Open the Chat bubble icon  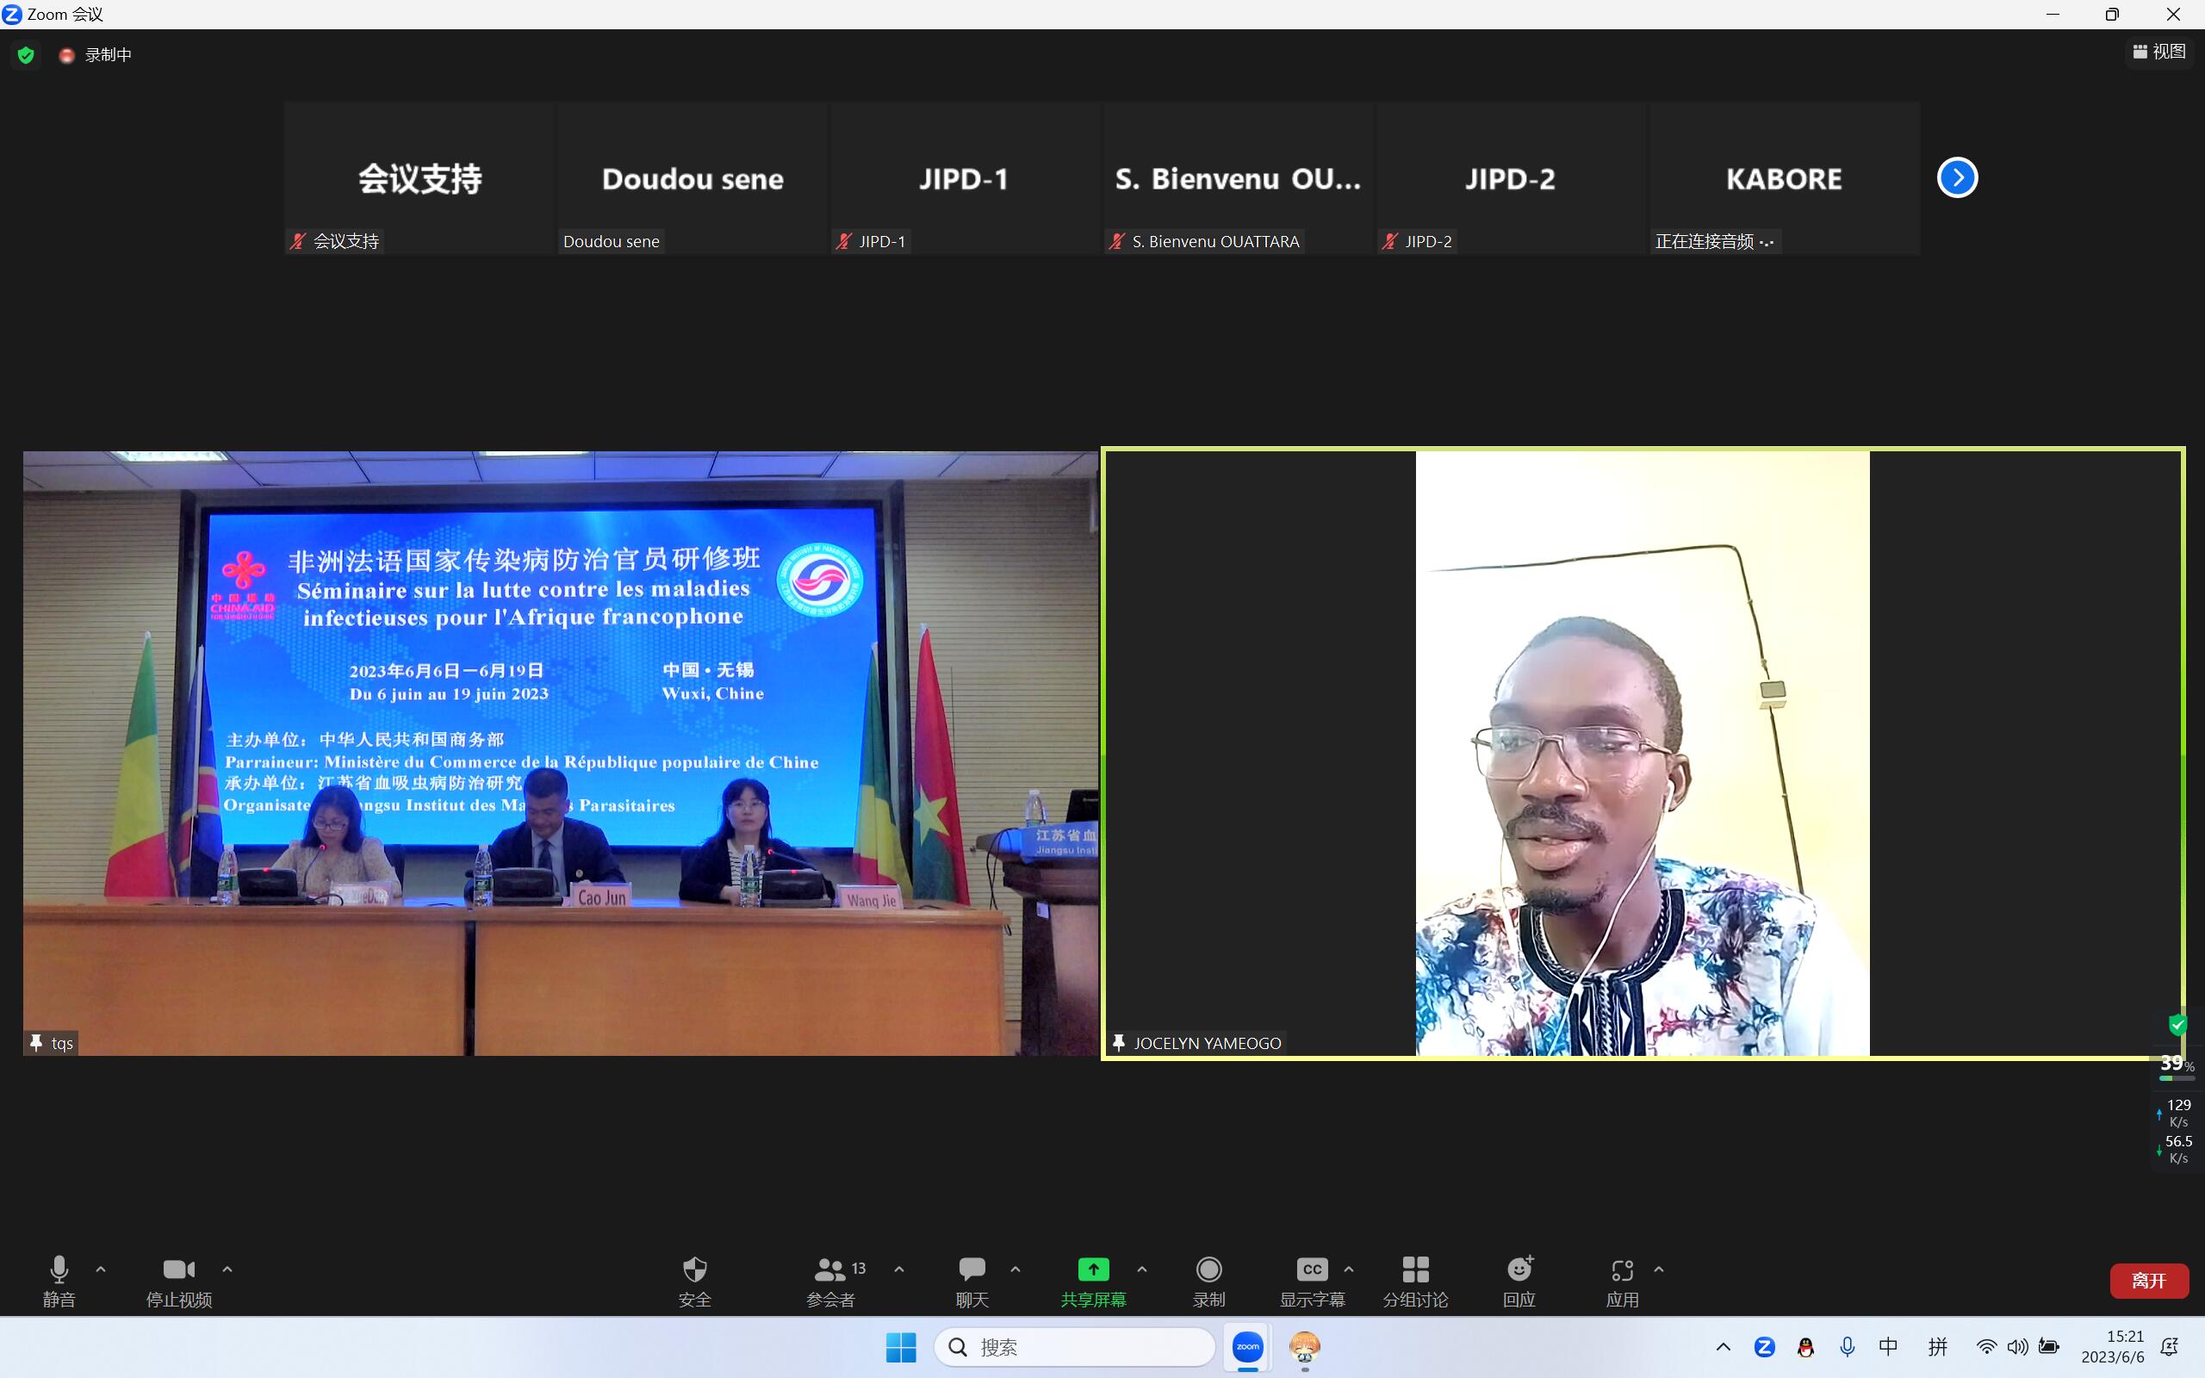pos(972,1269)
